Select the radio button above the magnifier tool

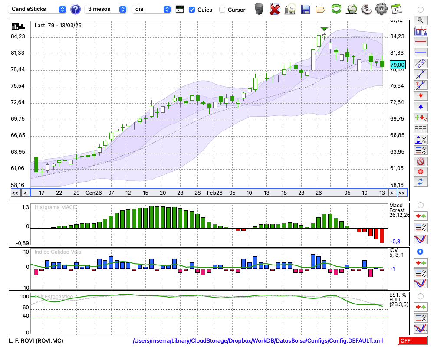pos(421,10)
